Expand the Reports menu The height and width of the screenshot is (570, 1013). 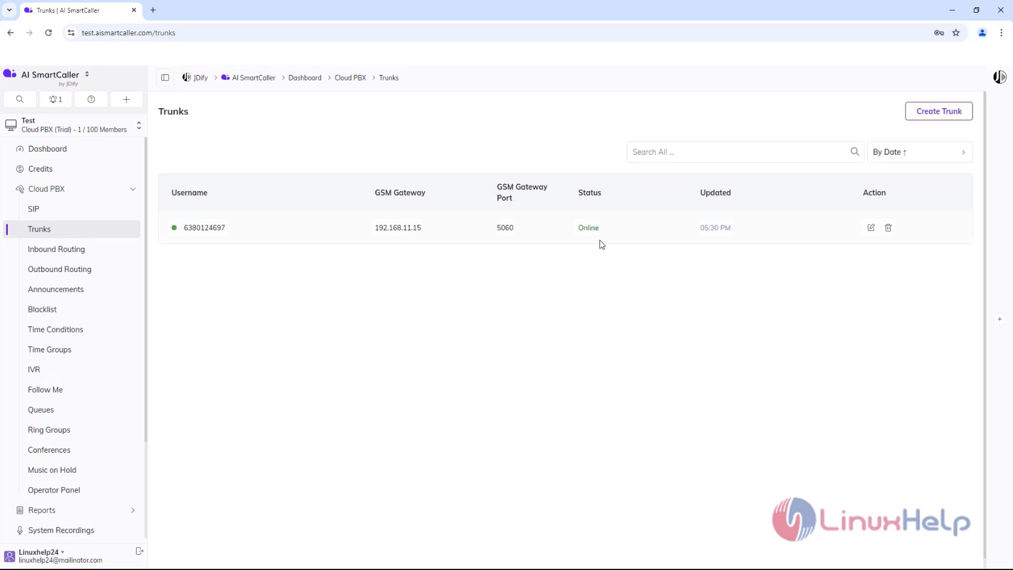coord(132,511)
